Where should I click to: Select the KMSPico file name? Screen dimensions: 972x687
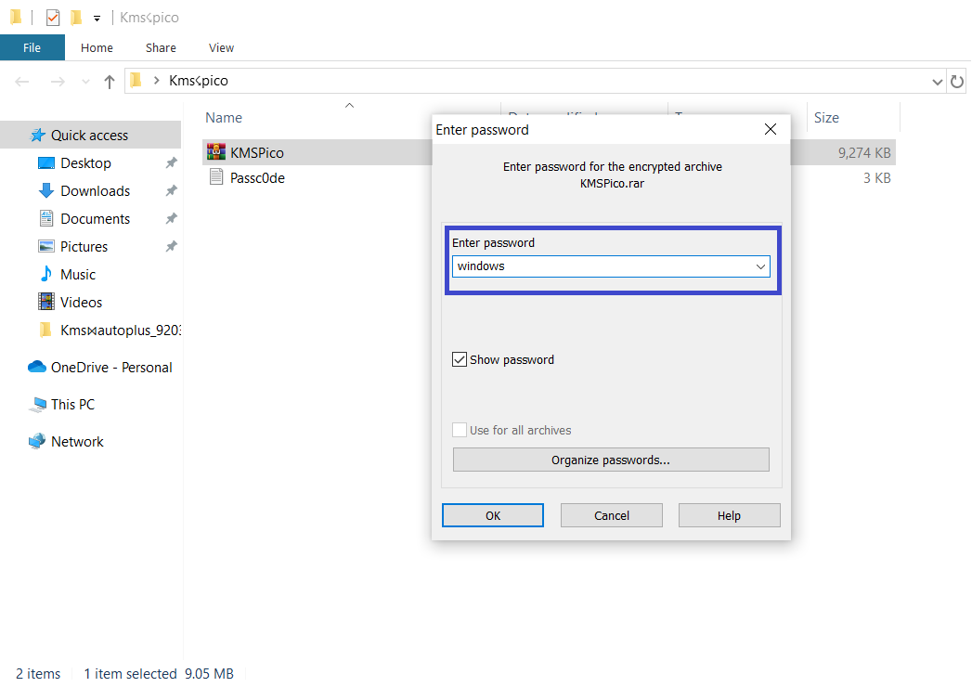point(257,152)
